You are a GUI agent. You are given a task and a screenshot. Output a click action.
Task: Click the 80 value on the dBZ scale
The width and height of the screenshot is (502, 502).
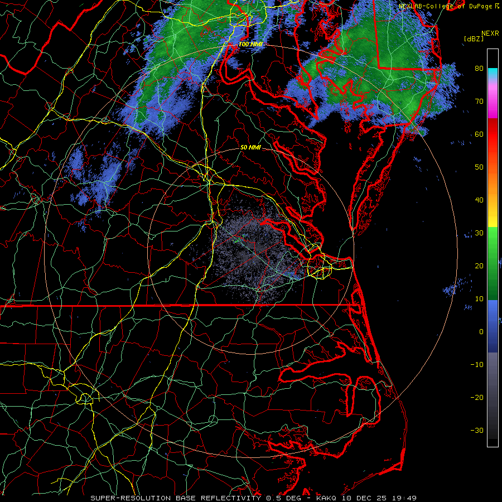479,69
